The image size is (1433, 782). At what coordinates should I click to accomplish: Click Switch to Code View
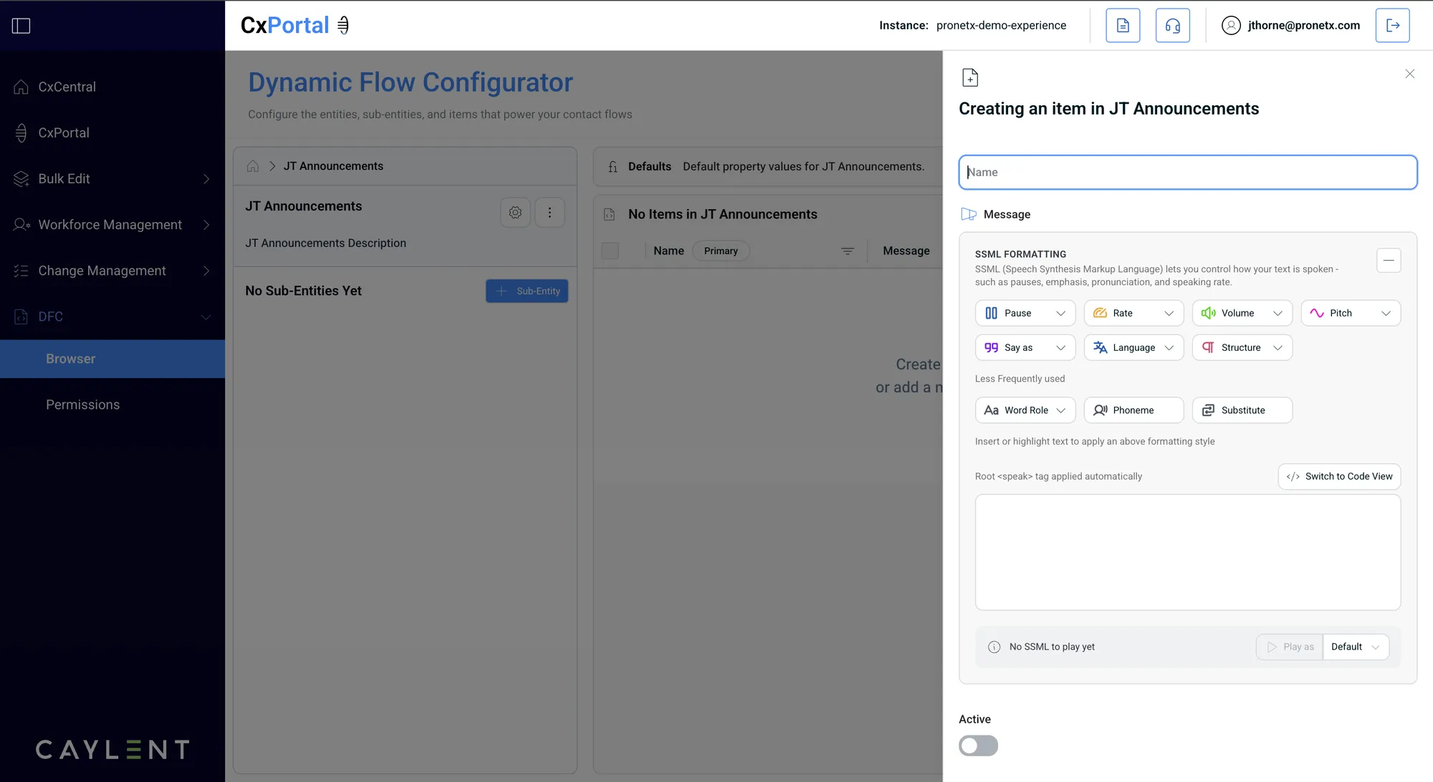(1339, 477)
